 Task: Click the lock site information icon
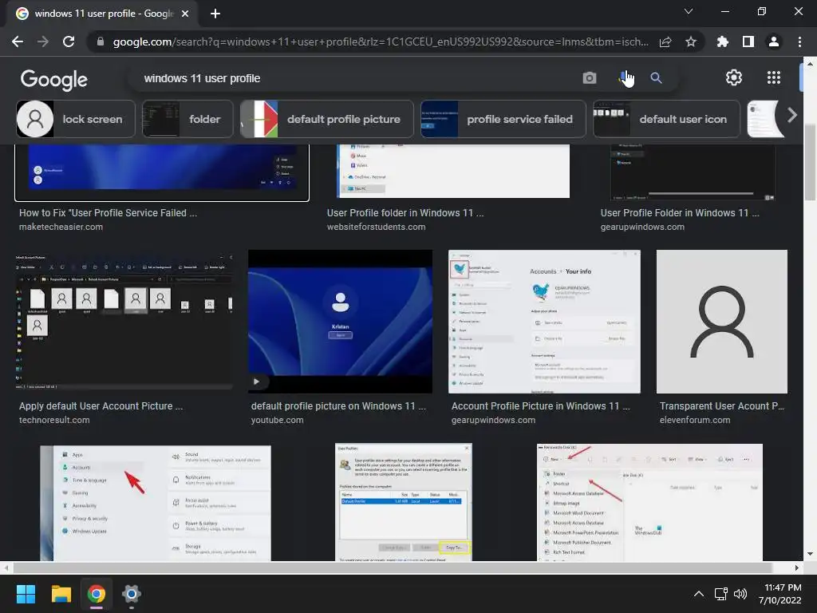pyautogui.click(x=101, y=42)
